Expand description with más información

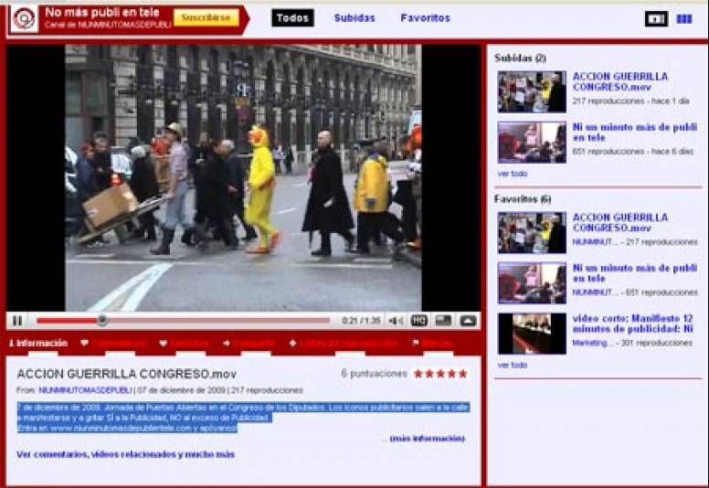click(x=427, y=439)
